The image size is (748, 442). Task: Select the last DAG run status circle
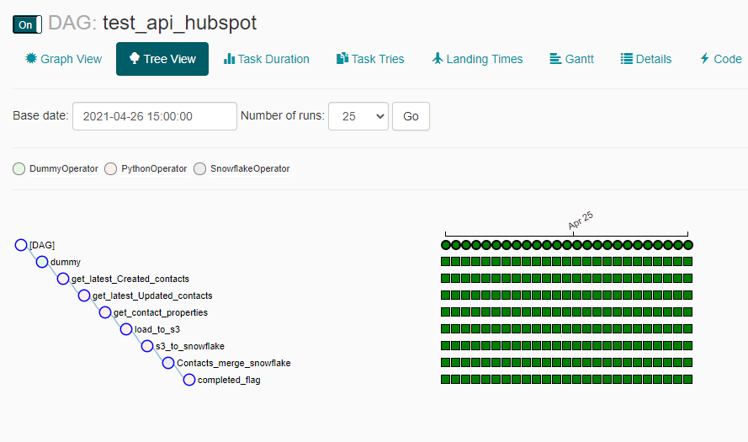pos(688,245)
